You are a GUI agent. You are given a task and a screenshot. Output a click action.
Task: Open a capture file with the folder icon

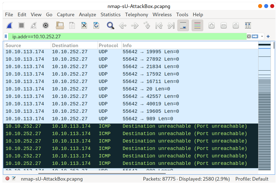pos(60,25)
